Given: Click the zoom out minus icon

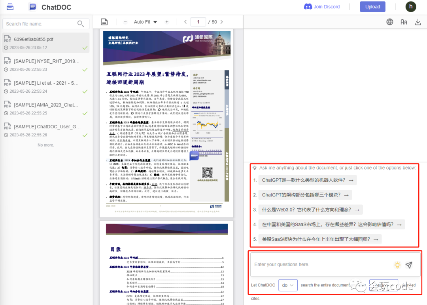Looking at the screenshot, I should [125, 22].
